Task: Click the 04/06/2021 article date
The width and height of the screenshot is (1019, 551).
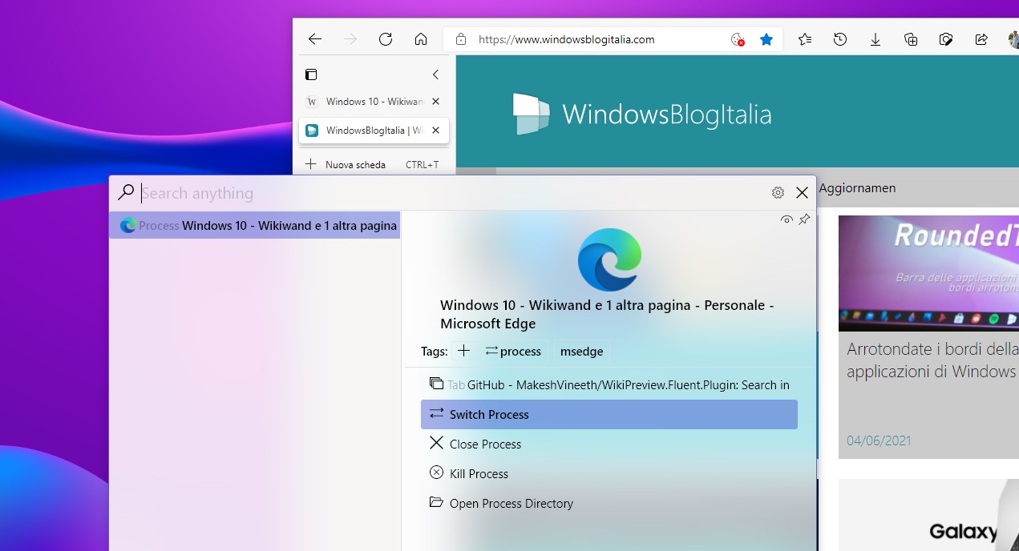Action: [879, 440]
